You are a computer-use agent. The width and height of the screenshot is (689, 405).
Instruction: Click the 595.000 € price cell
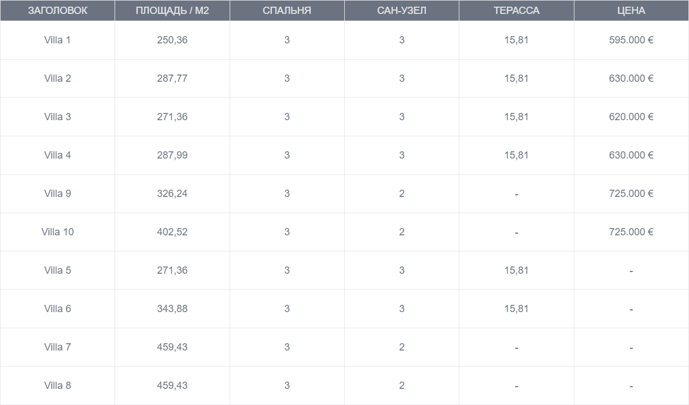click(631, 40)
